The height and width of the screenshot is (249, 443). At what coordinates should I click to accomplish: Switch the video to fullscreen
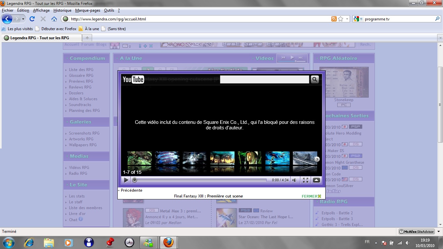point(305,180)
